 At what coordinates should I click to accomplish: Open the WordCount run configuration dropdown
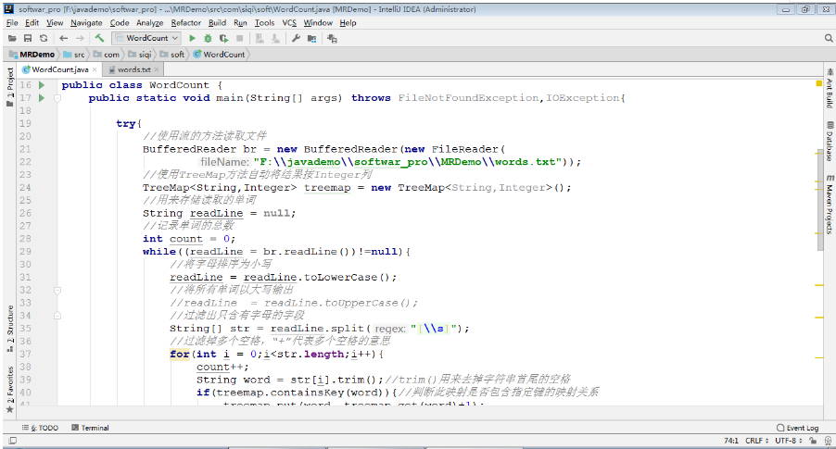point(146,38)
